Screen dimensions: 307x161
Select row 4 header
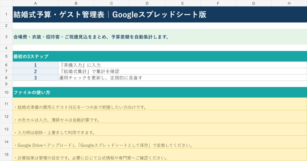[6, 48]
